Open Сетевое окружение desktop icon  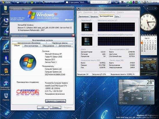click(x=5, y=35)
